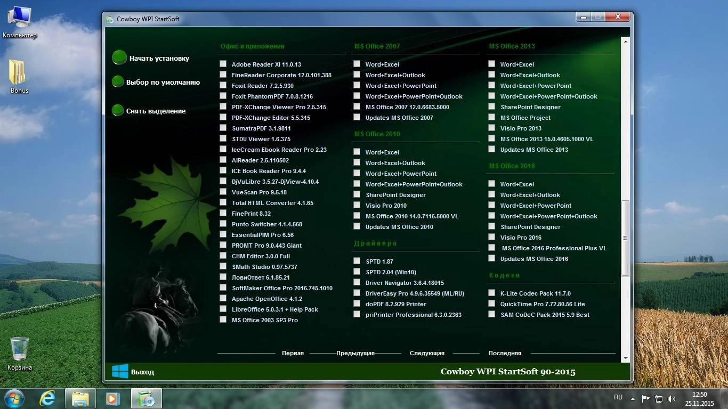Click the RU language indicator
The image size is (728, 409).
coord(618,397)
